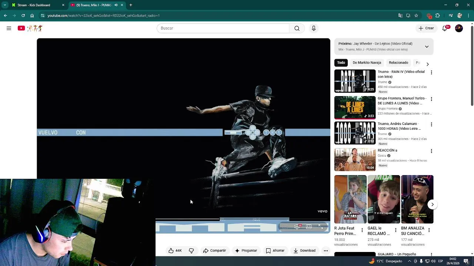Open 1000 HORAS video thumbnail

355,133
